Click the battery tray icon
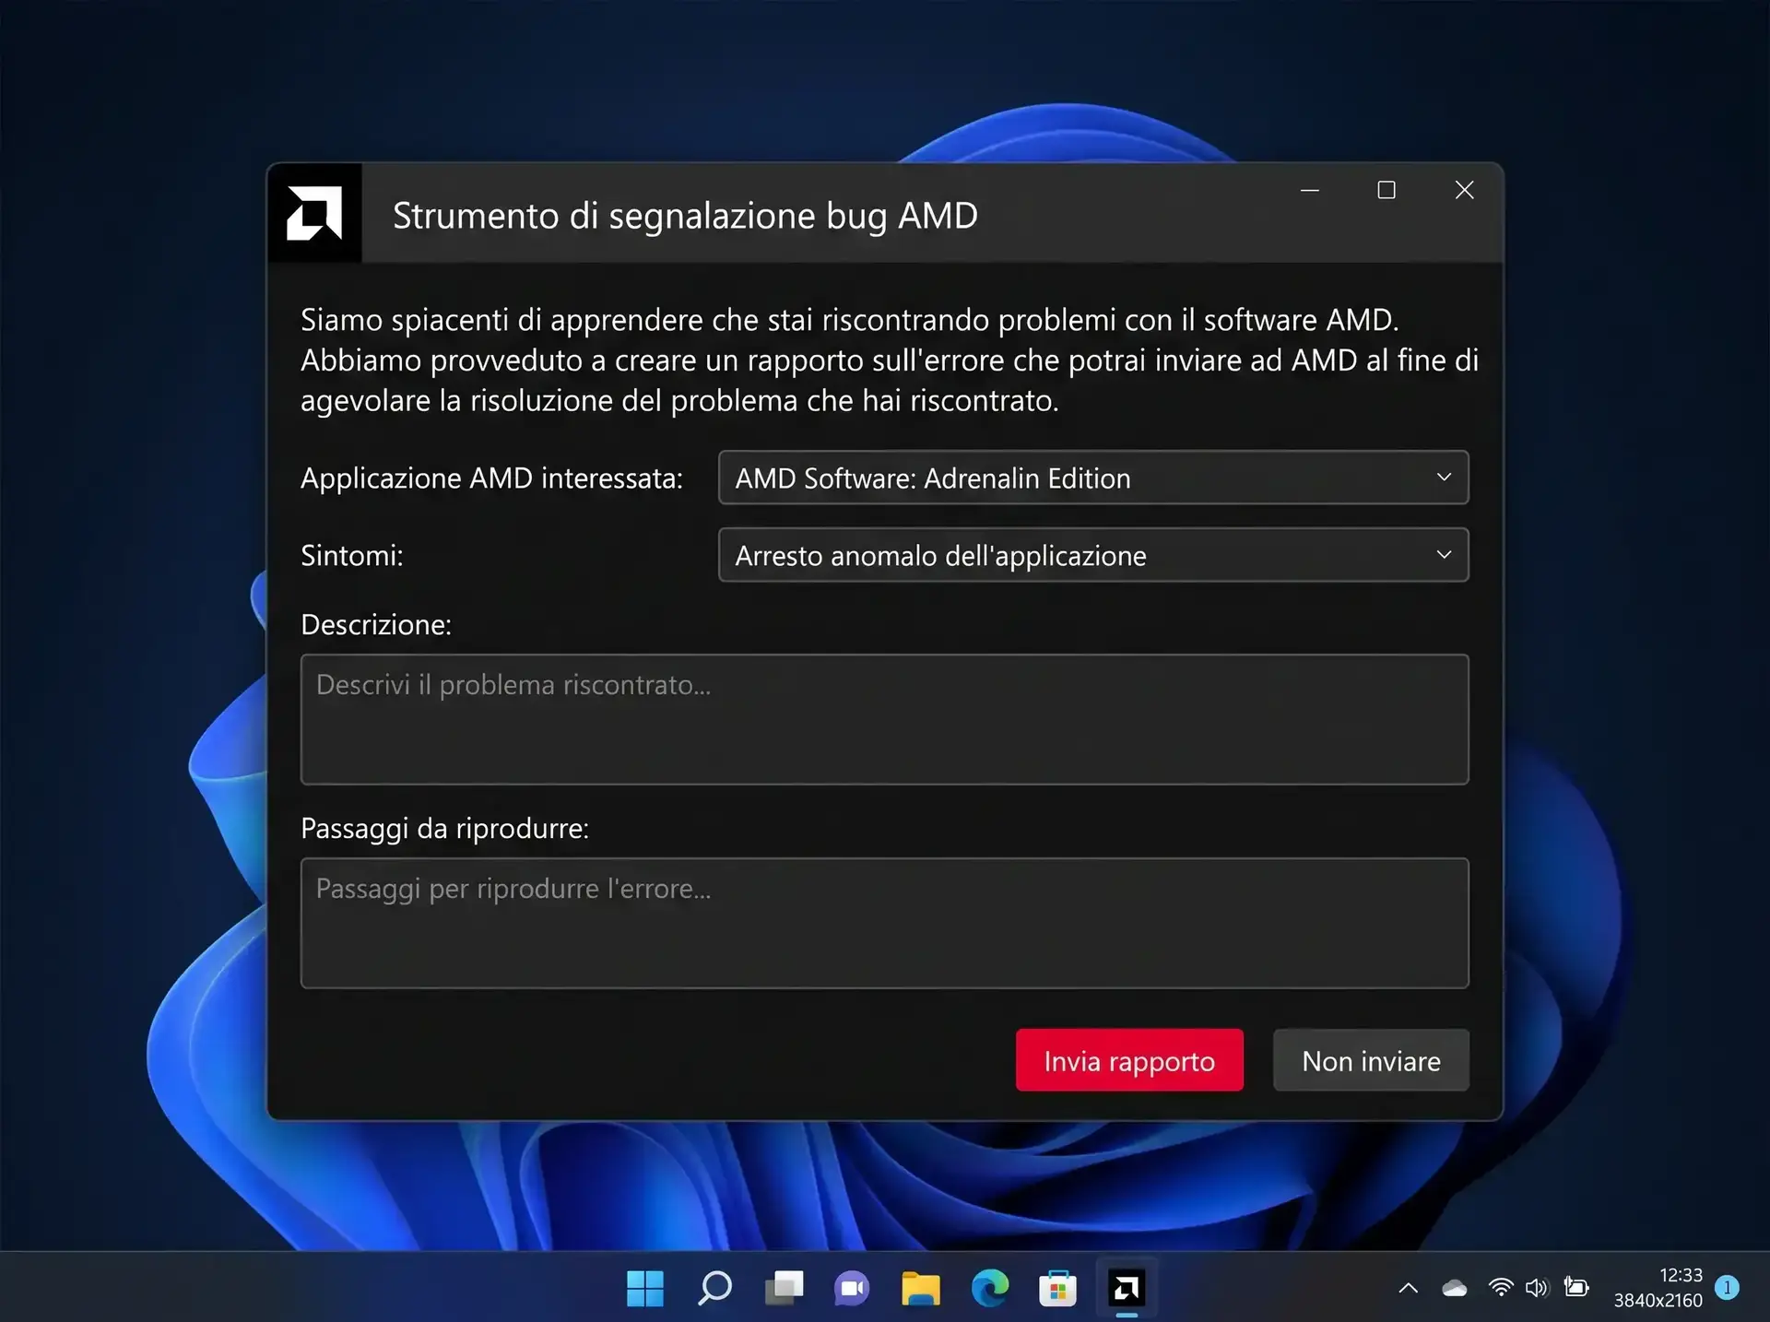Image resolution: width=1770 pixels, height=1322 pixels. tap(1577, 1288)
